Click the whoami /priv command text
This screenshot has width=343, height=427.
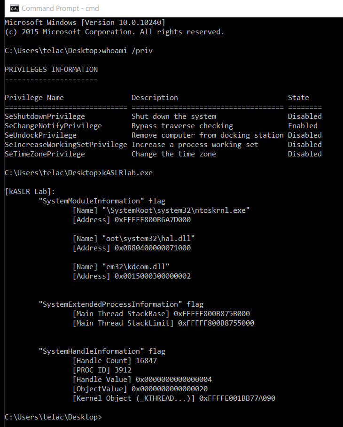(127, 51)
